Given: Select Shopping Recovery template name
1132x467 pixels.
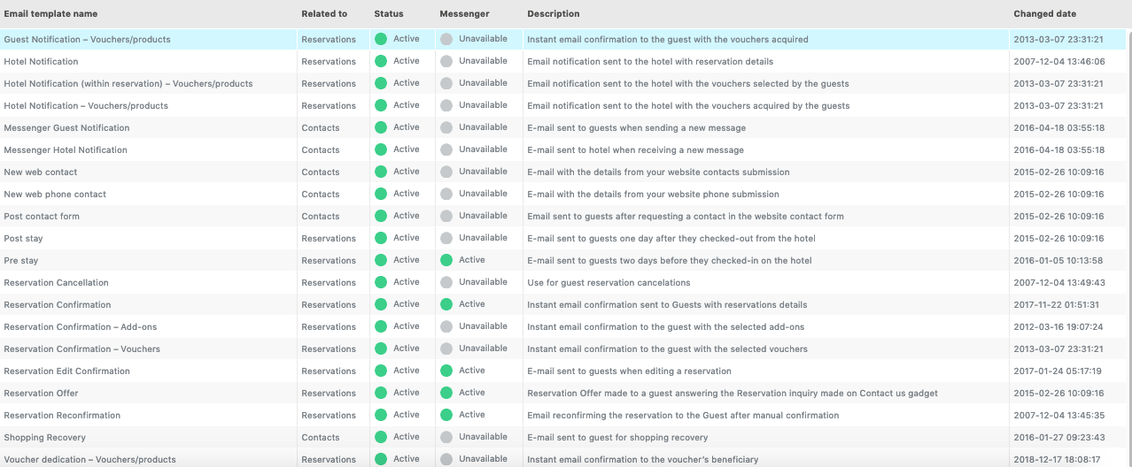Looking at the screenshot, I should click(x=44, y=437).
